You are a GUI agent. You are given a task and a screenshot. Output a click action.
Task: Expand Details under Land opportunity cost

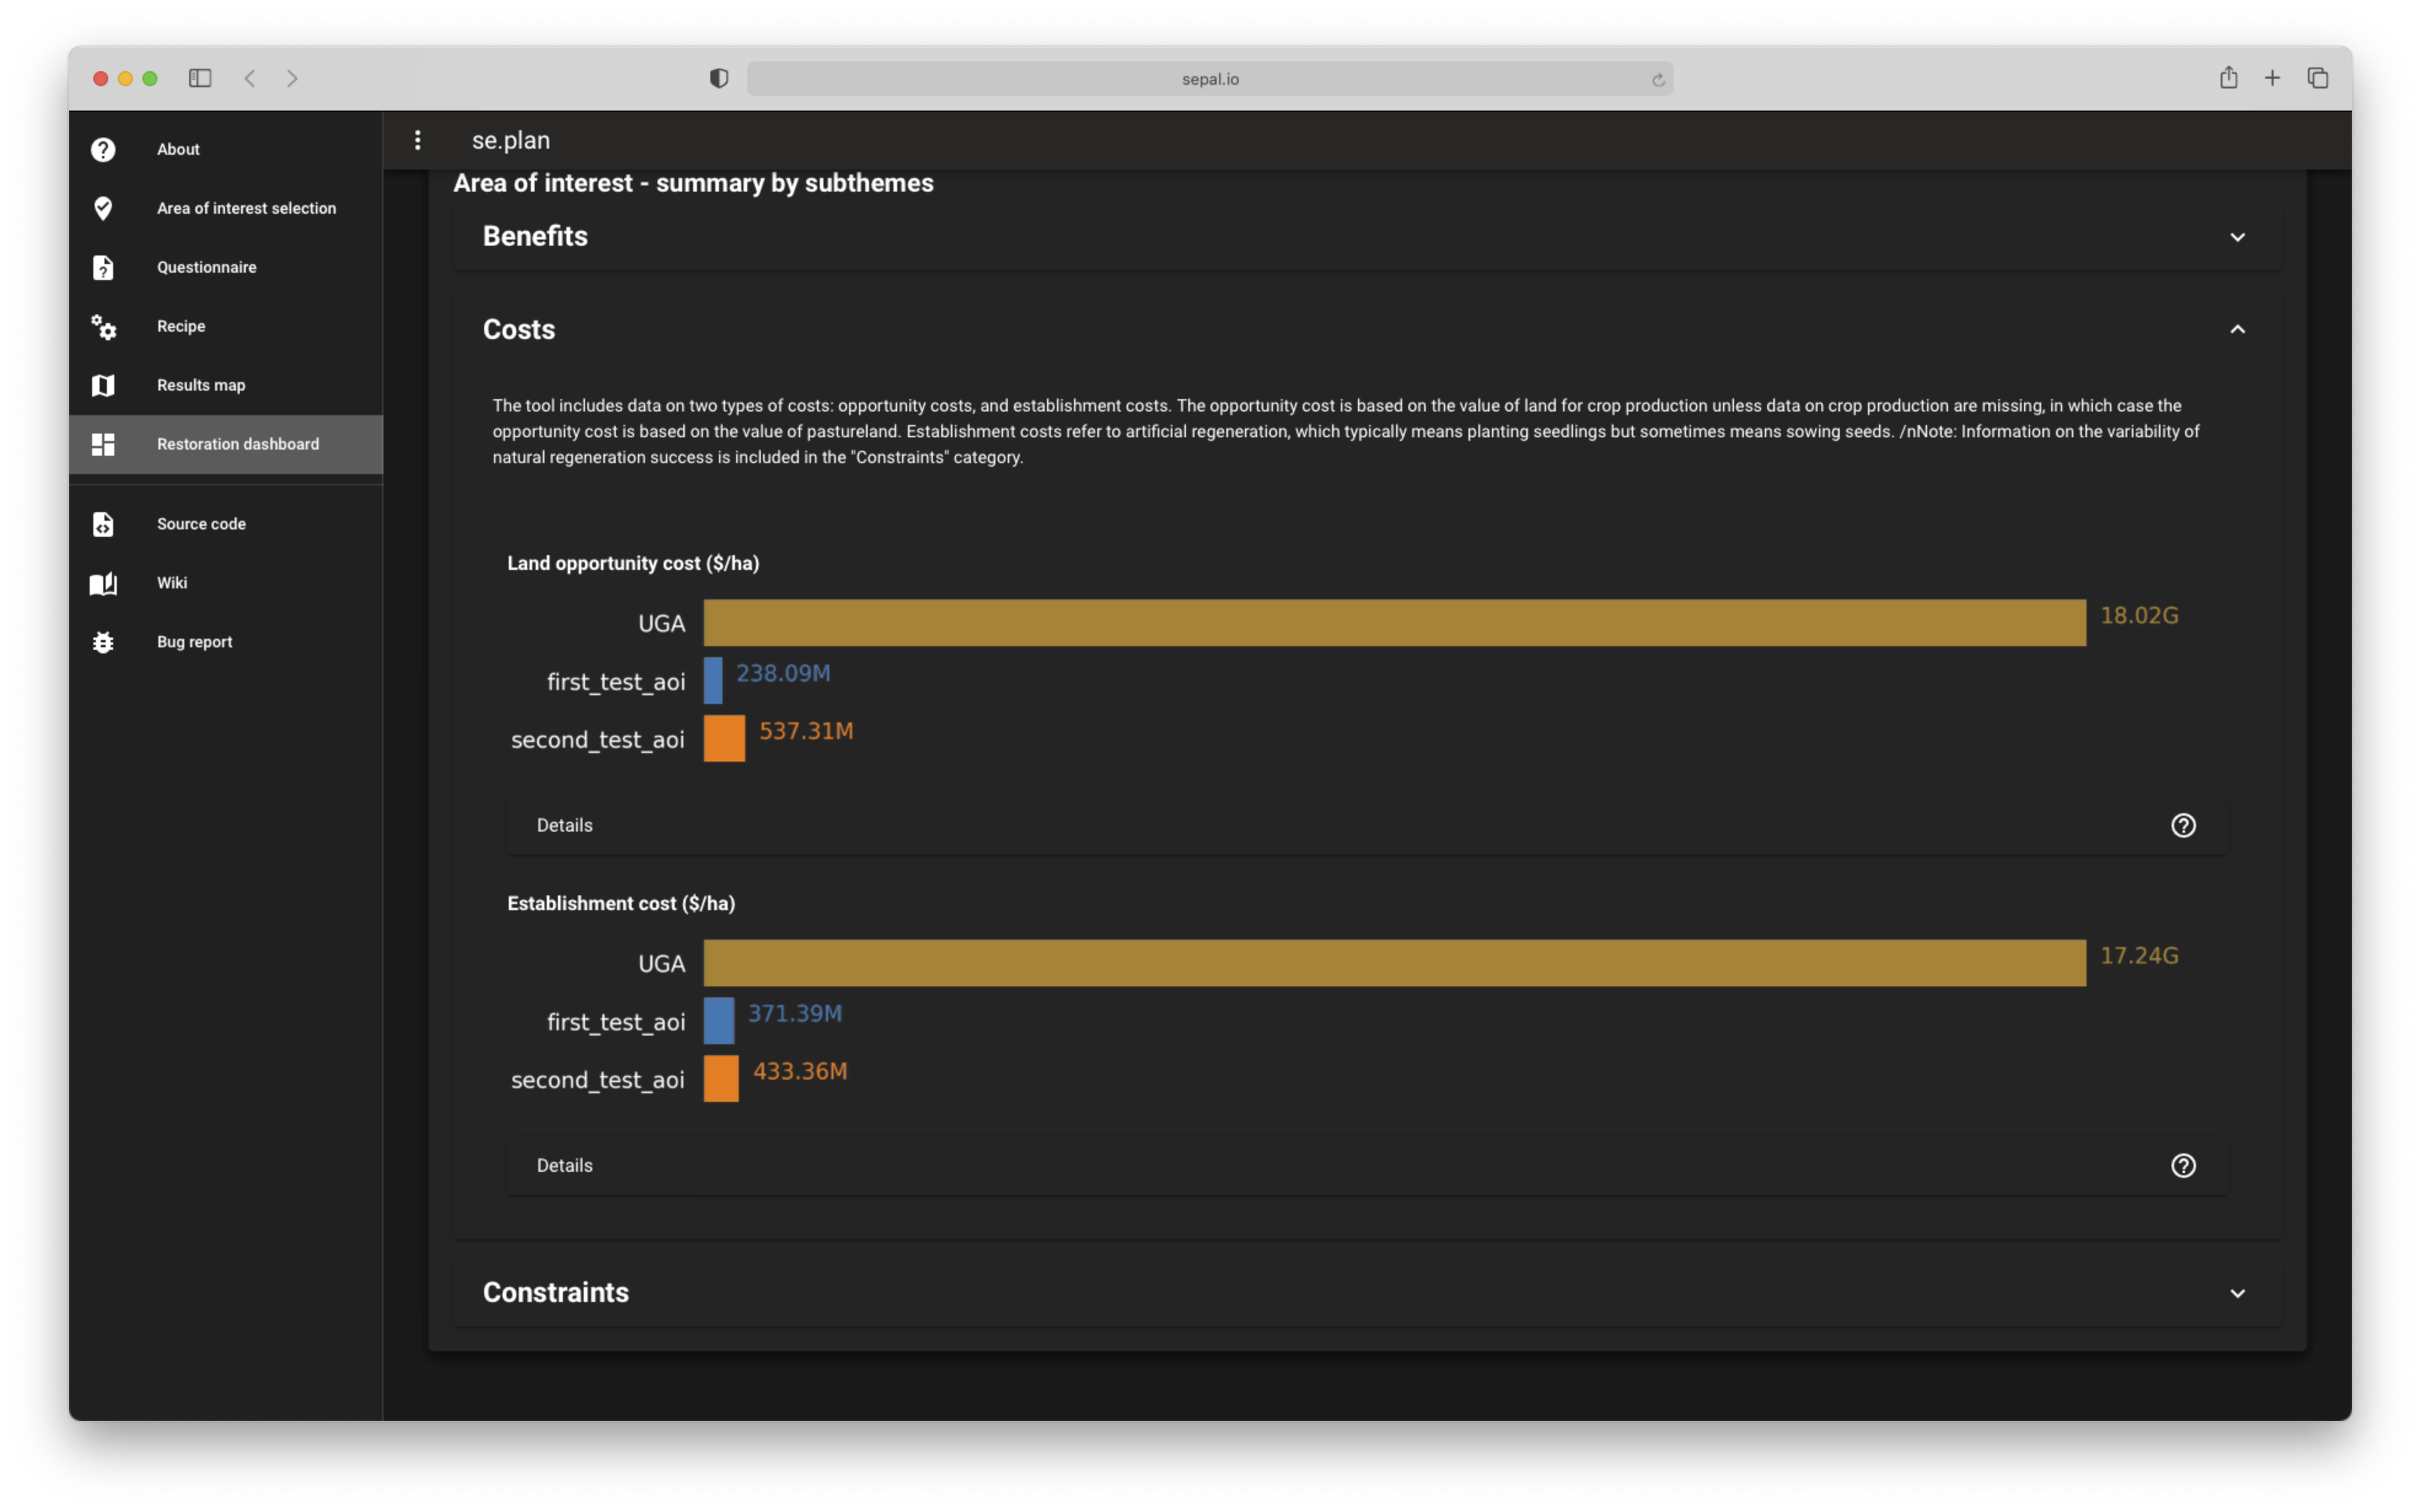(x=565, y=825)
